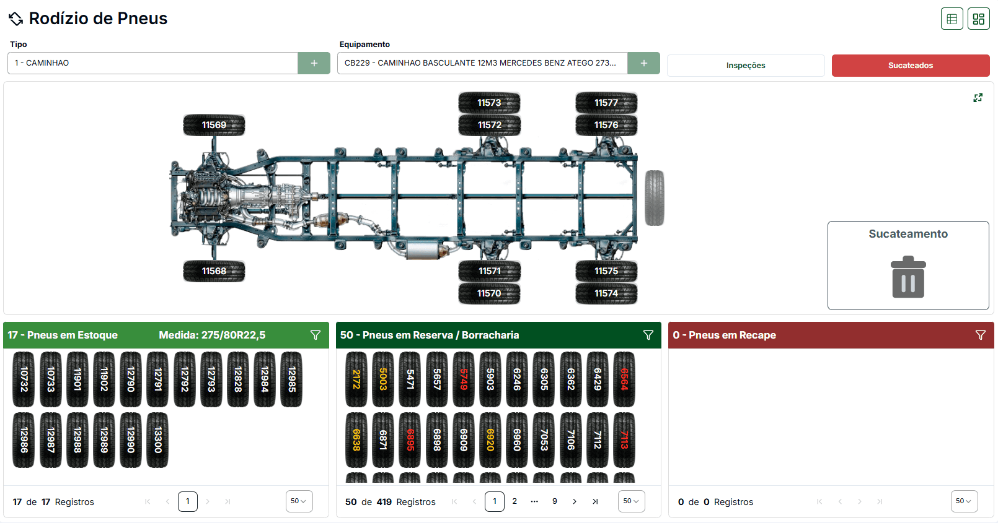Select mounted tire 11569 on front axle
998x523 pixels.
point(214,125)
